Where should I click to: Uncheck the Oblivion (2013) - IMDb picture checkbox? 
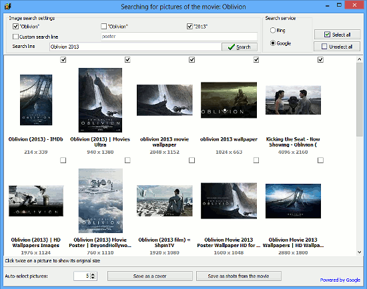coord(63,59)
